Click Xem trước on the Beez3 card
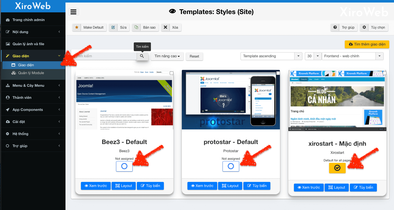 pyautogui.click(x=96, y=186)
